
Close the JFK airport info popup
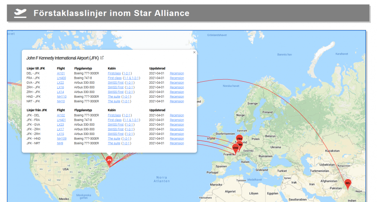[x=194, y=52]
